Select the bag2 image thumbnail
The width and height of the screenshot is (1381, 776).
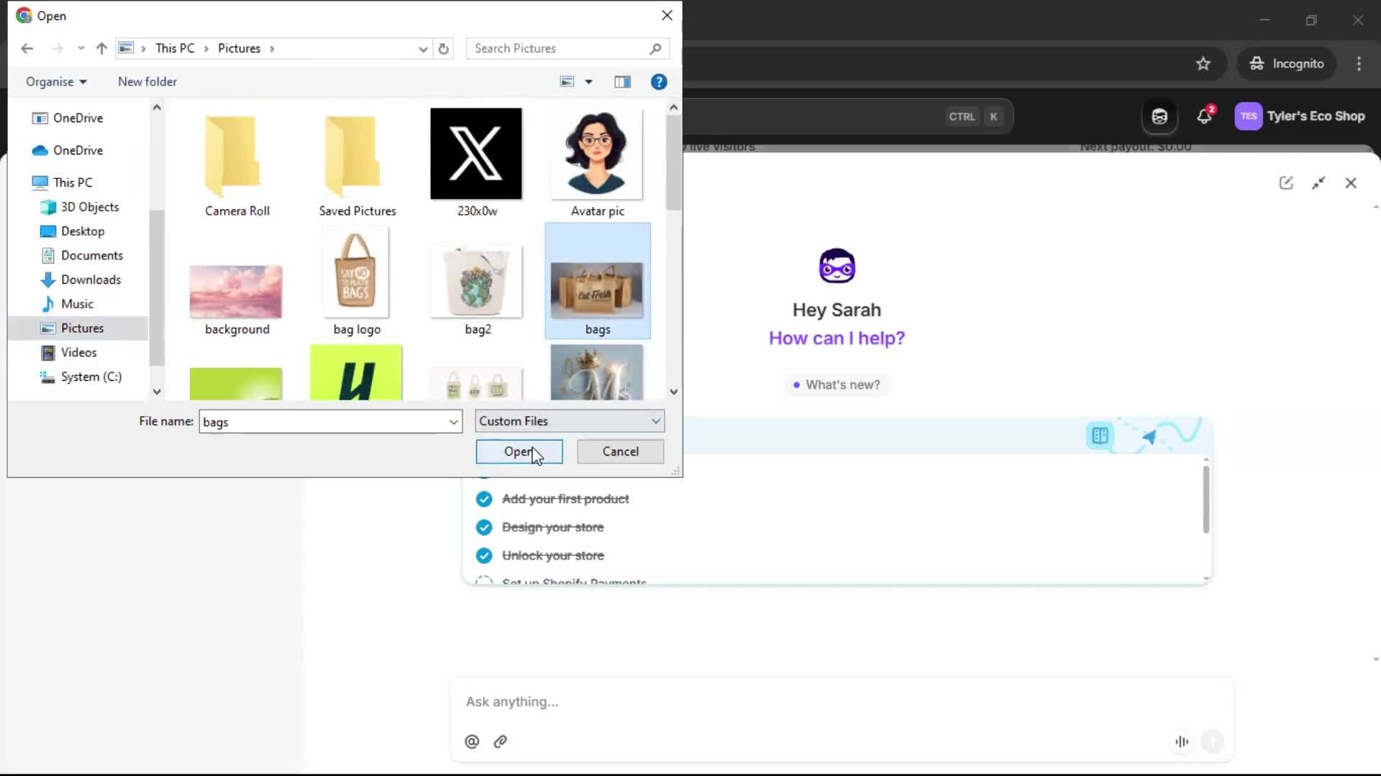click(x=476, y=280)
